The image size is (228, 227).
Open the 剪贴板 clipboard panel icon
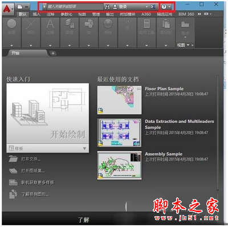coord(166,24)
